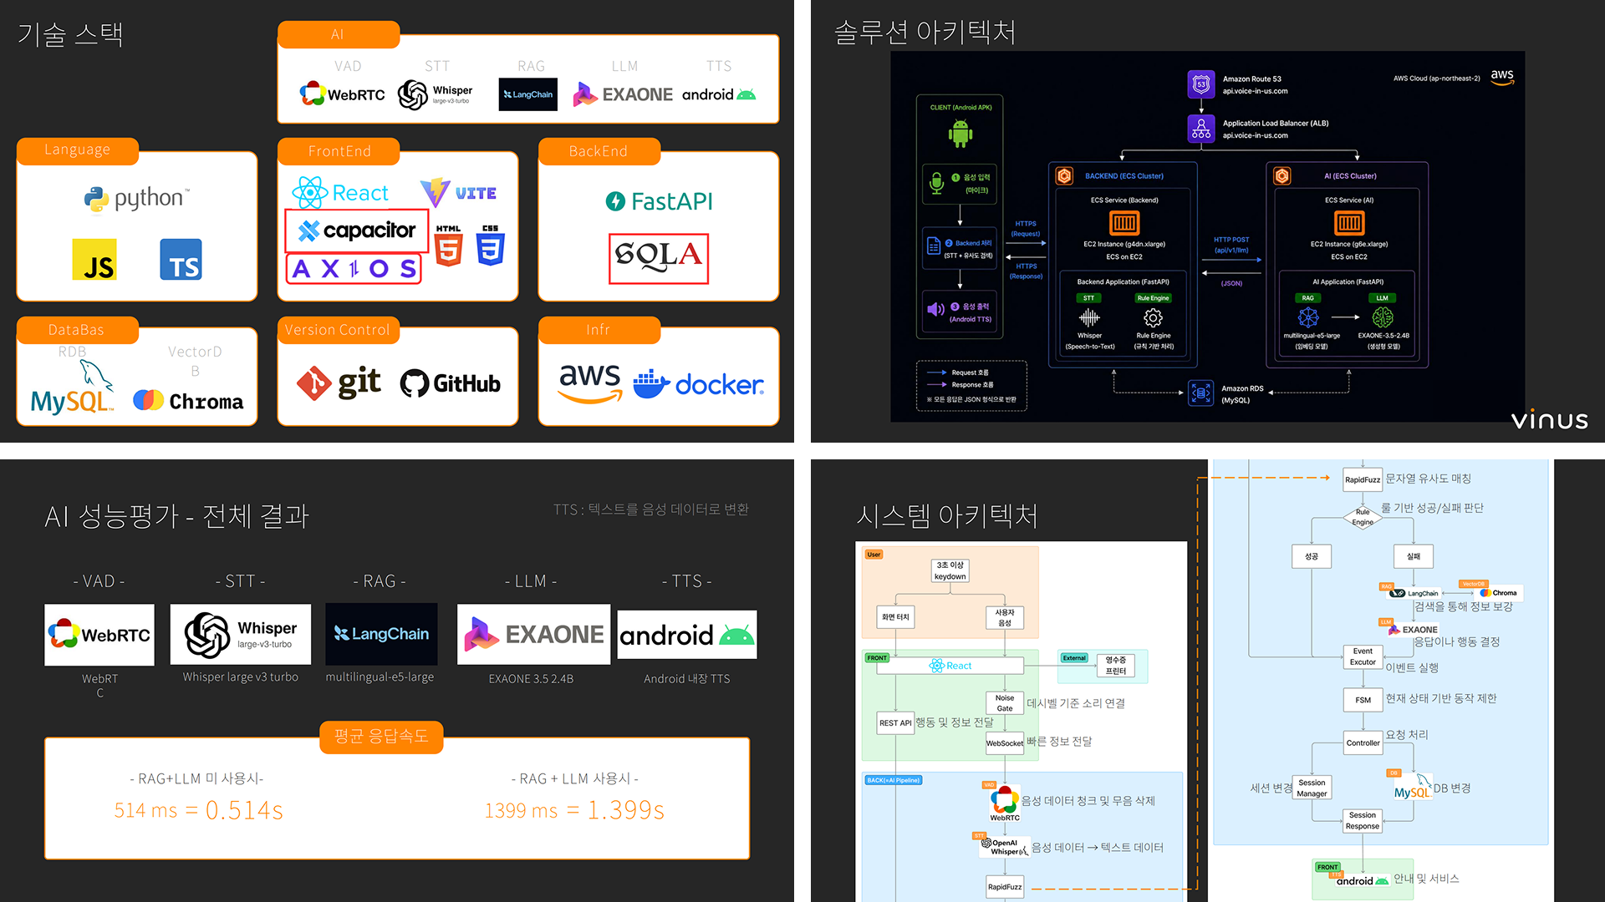Select the orange 'FrontEnd' label
This screenshot has width=1605, height=902.
tap(339, 151)
